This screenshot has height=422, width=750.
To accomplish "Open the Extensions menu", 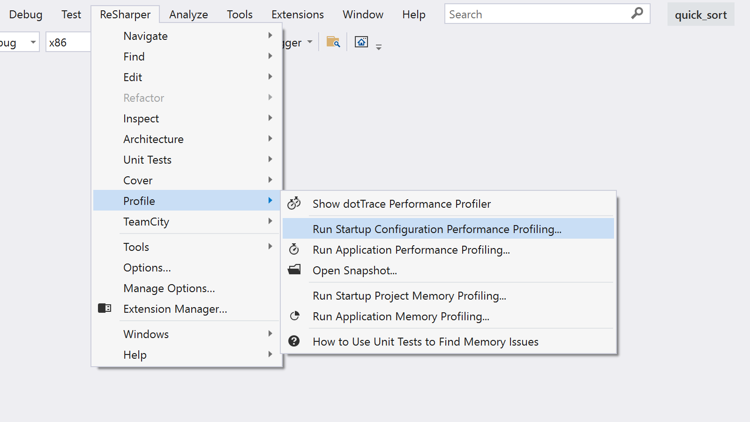I will [x=298, y=15].
